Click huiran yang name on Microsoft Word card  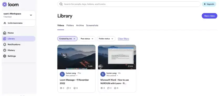tap(111, 73)
